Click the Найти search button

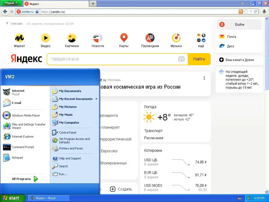click(199, 59)
